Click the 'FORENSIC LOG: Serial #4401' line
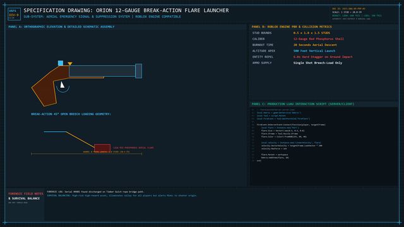 click(x=95, y=192)
